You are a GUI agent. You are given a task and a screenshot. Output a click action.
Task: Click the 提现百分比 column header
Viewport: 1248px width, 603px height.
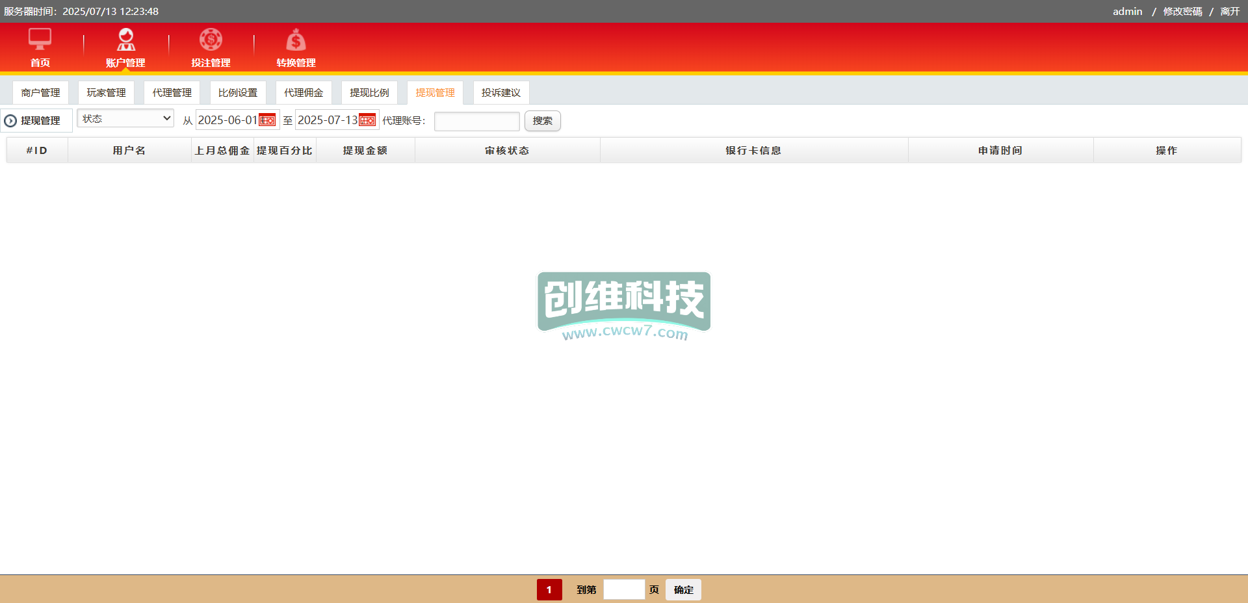[x=285, y=150]
